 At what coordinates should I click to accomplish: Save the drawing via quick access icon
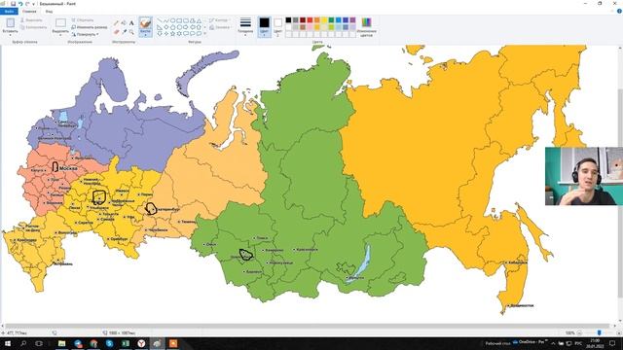coord(13,4)
